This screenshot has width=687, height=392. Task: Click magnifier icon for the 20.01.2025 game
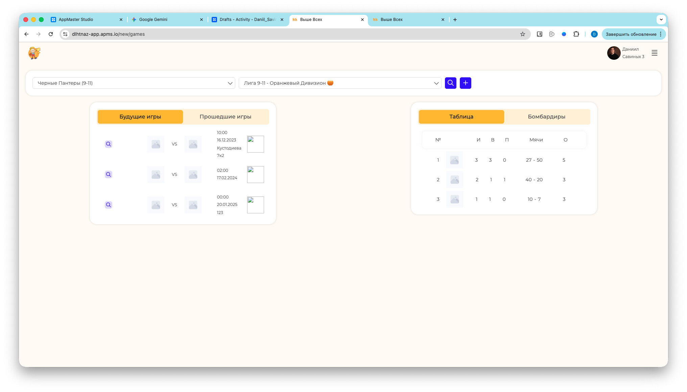(x=108, y=205)
